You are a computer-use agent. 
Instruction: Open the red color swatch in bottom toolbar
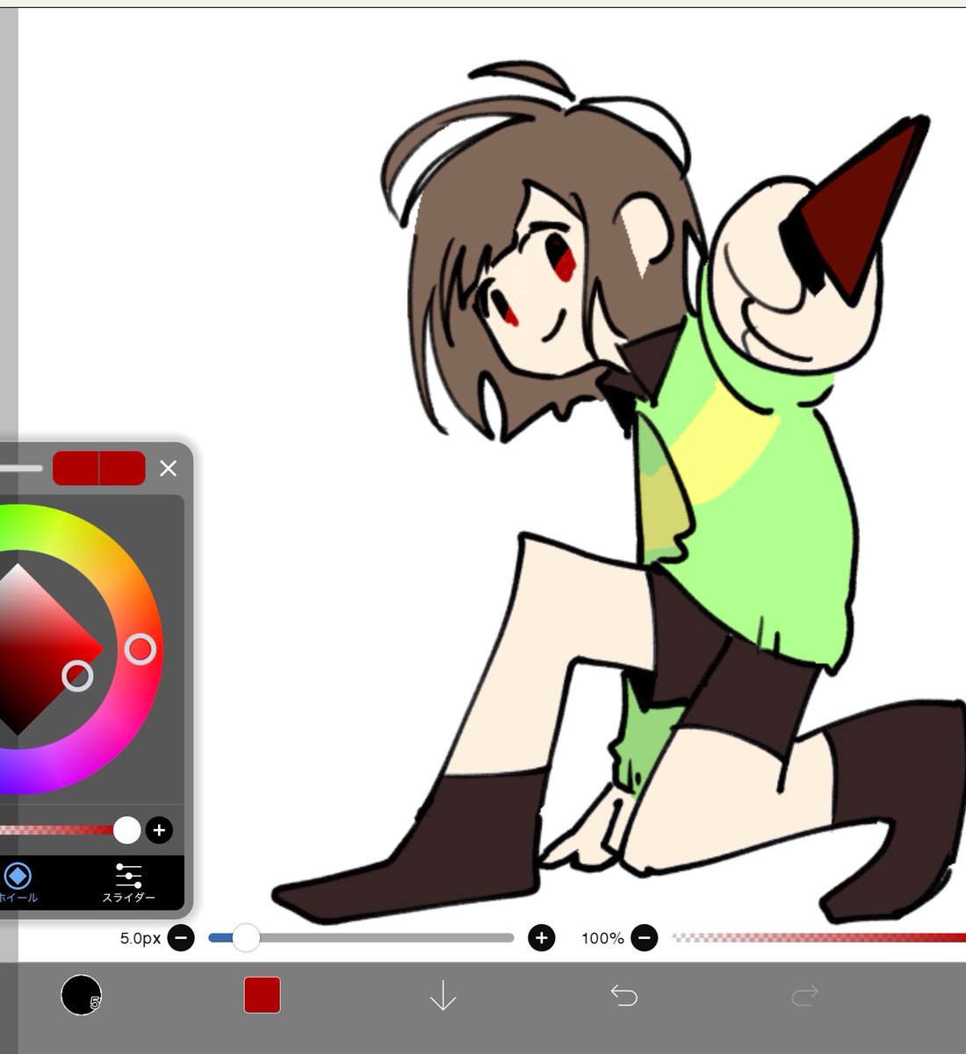click(263, 995)
